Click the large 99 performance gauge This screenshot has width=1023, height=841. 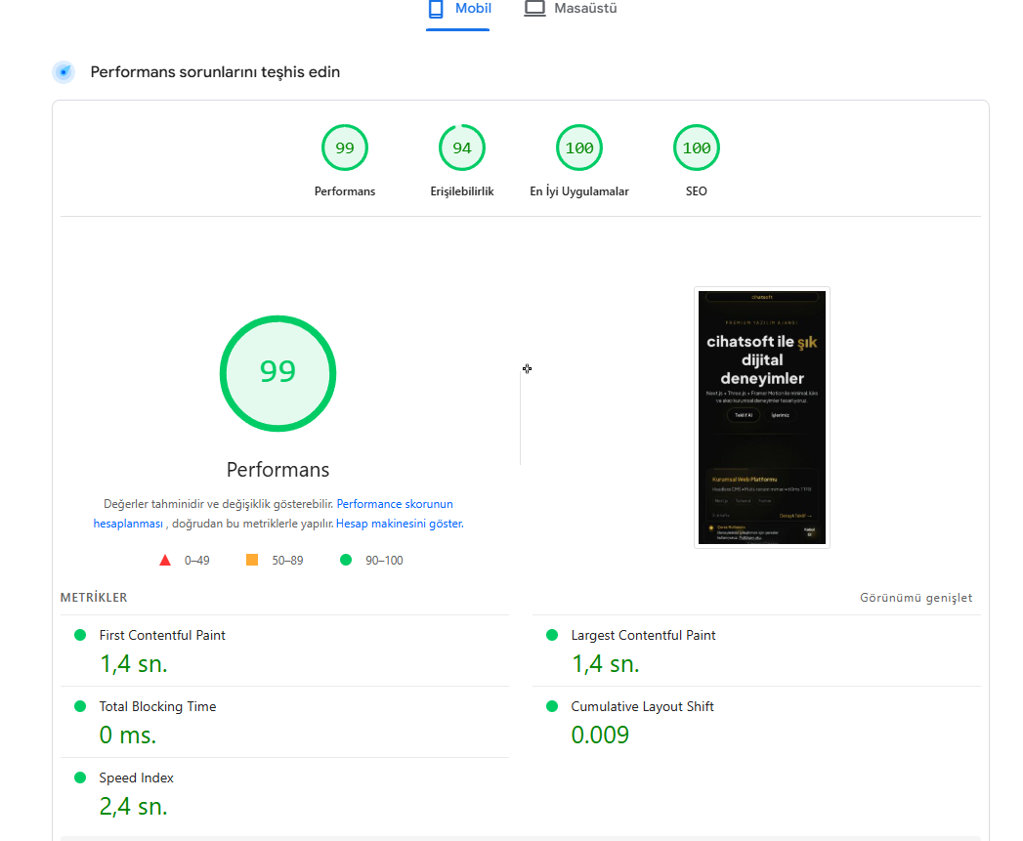[277, 372]
